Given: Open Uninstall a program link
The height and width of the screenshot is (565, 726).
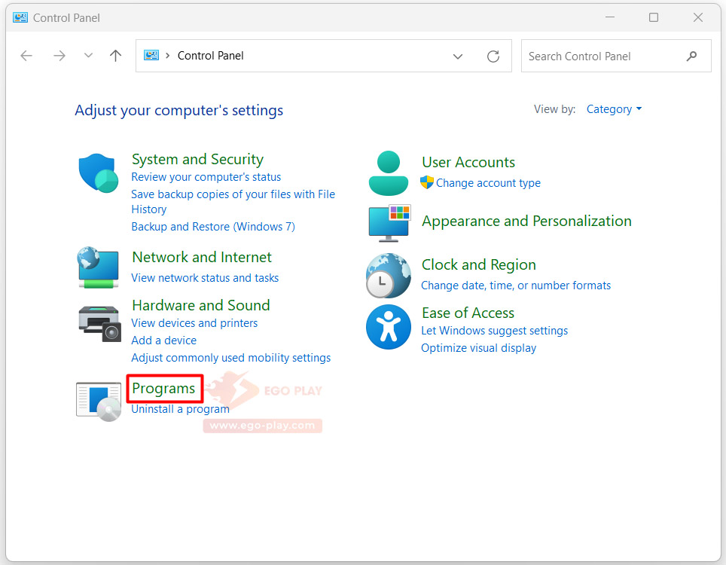Looking at the screenshot, I should (x=180, y=409).
